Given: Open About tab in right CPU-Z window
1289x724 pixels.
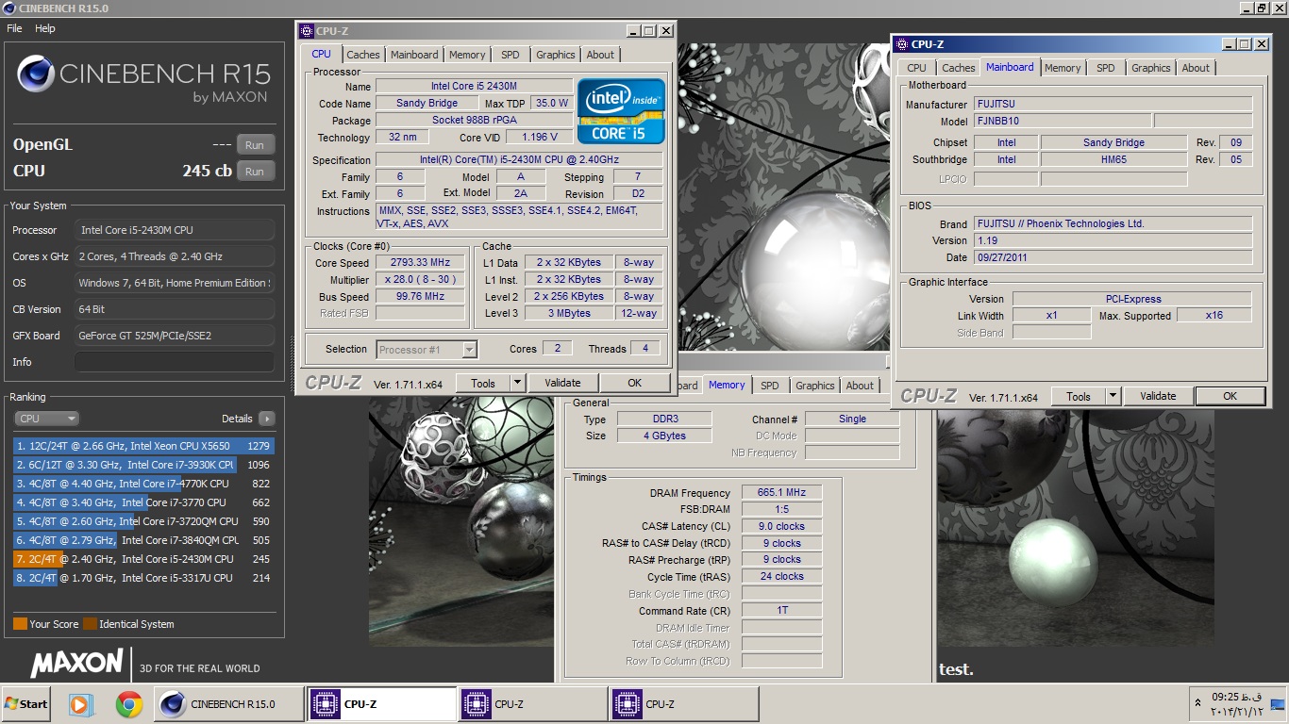Looking at the screenshot, I should pyautogui.click(x=1196, y=68).
